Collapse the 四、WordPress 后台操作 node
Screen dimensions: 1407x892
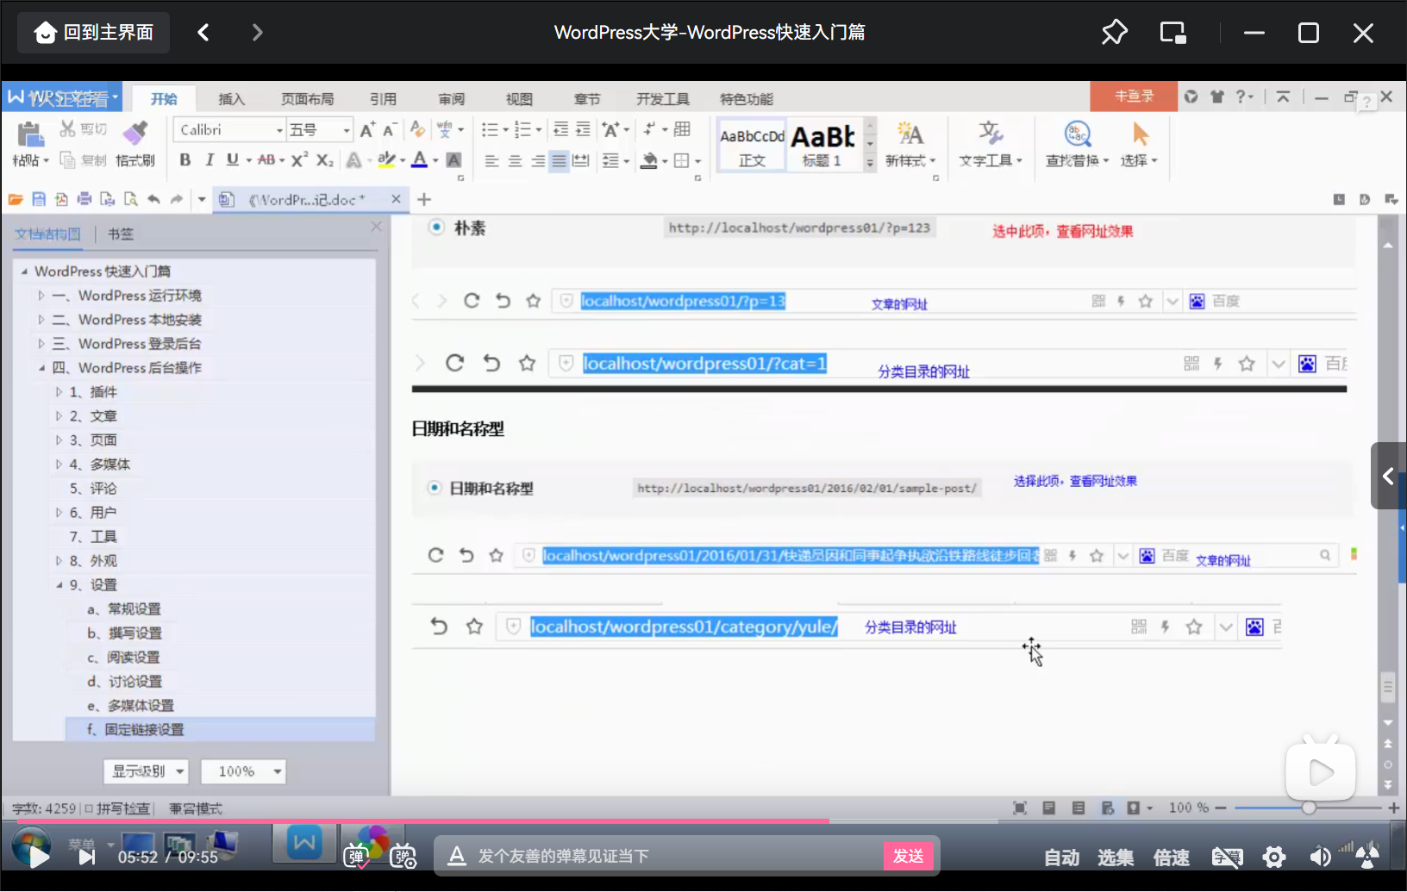[x=41, y=368]
